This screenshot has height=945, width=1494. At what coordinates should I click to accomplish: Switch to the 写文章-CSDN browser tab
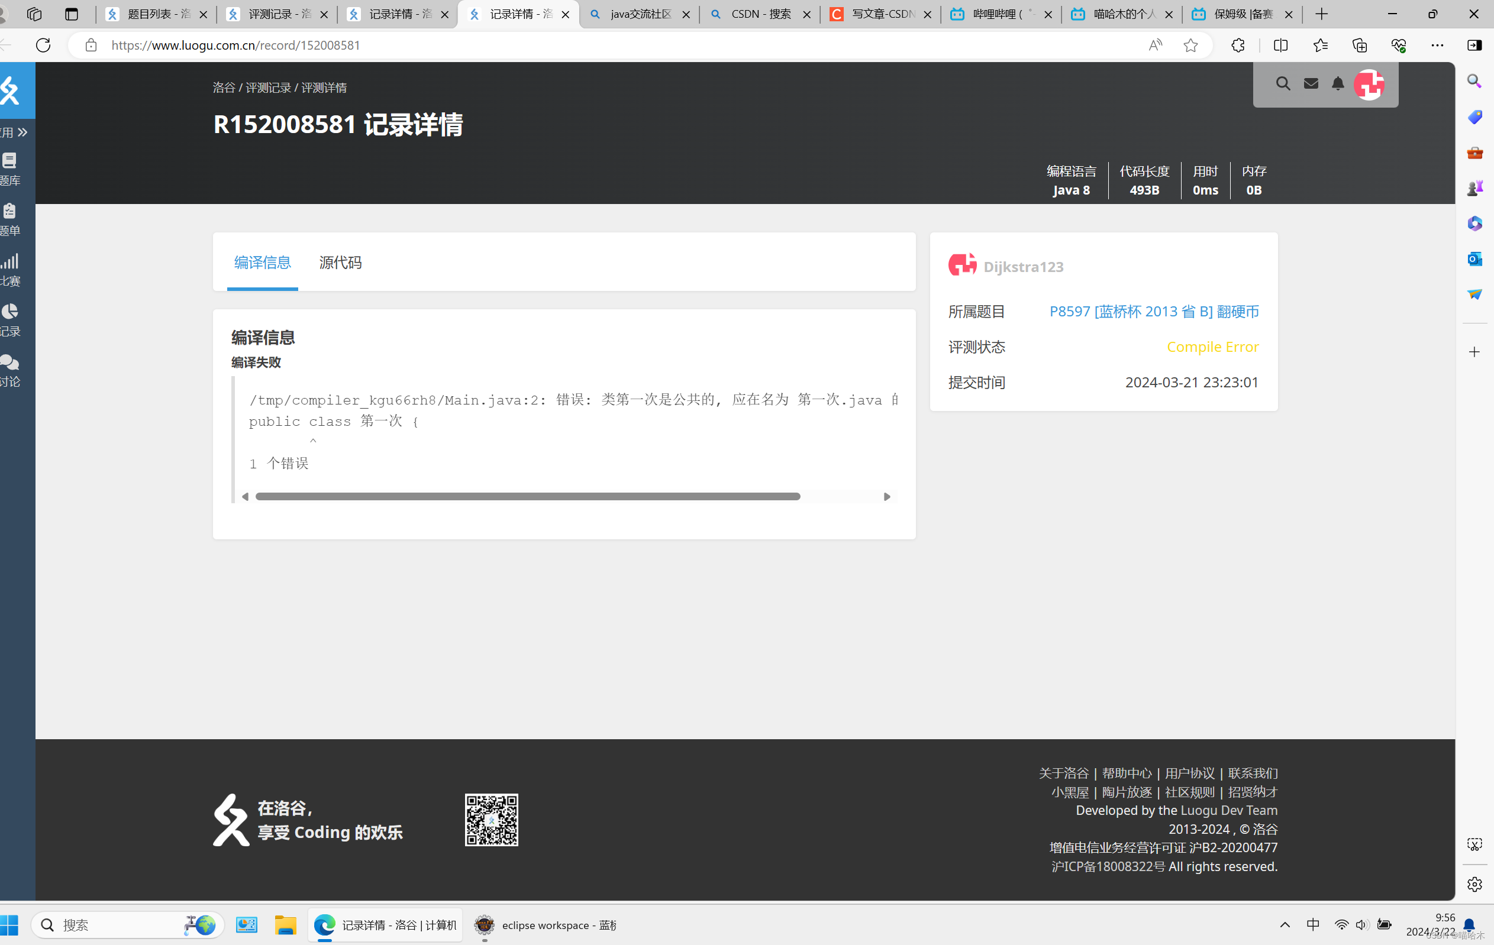tap(882, 14)
